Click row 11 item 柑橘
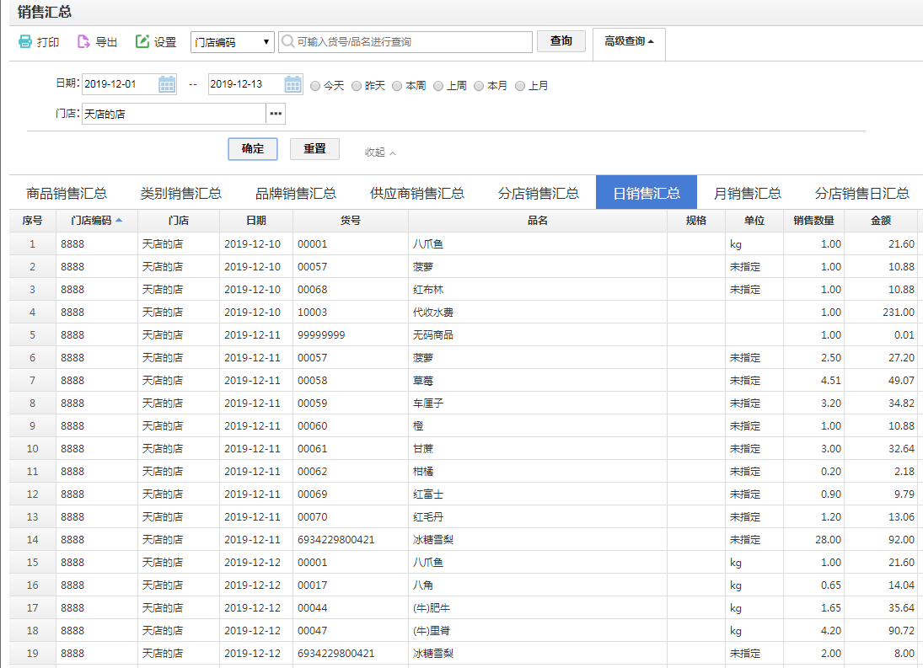 [x=422, y=472]
